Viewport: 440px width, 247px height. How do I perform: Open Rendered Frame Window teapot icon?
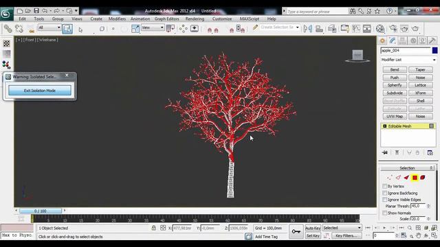[404, 29]
